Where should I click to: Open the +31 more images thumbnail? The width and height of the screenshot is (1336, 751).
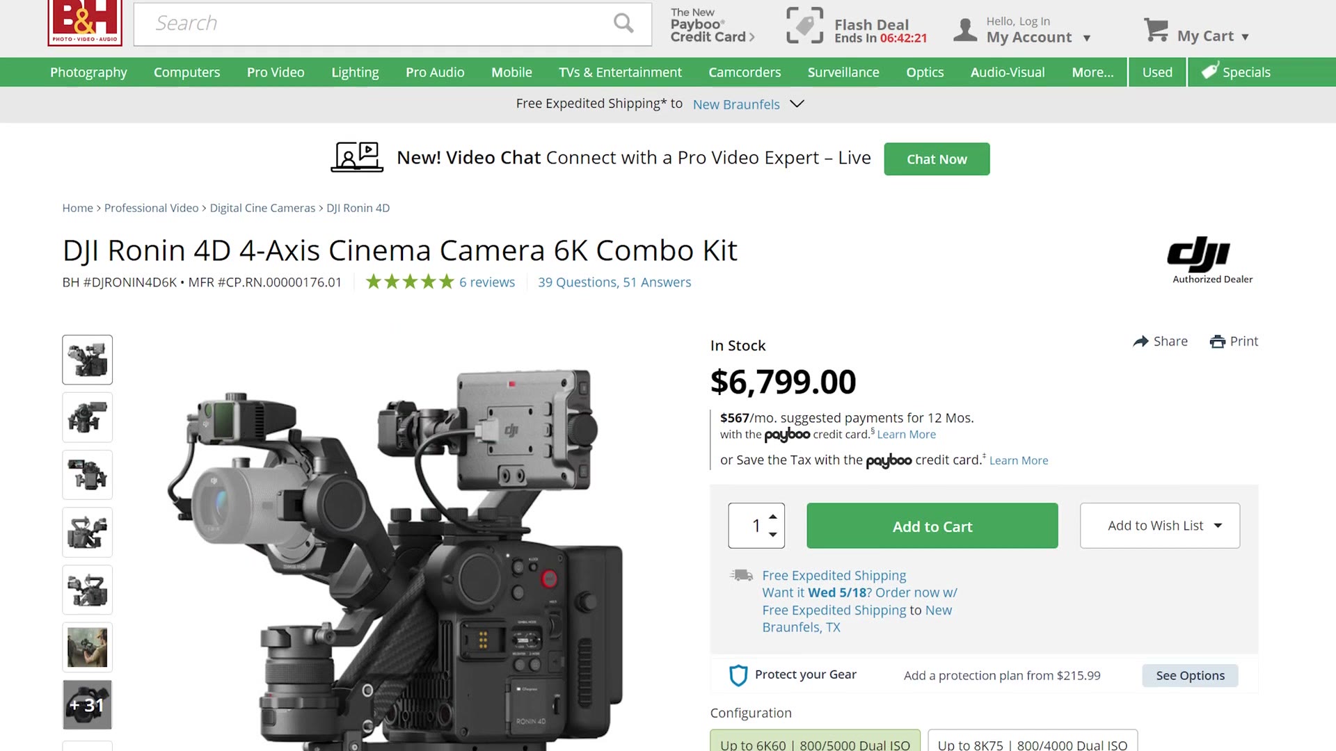point(87,705)
